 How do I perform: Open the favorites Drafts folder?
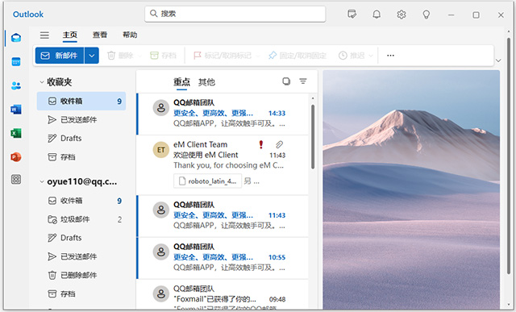(81, 138)
